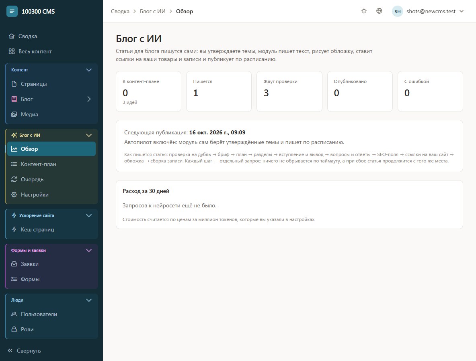Select Контент-план menu item
The image size is (476, 361).
tap(51, 164)
